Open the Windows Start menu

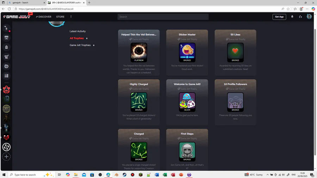[x=4, y=175]
